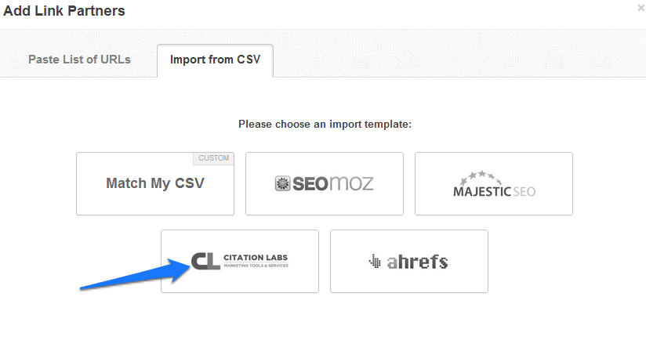646x340 pixels.
Task: Select the Majestic SEO import template box
Action: [x=493, y=183]
